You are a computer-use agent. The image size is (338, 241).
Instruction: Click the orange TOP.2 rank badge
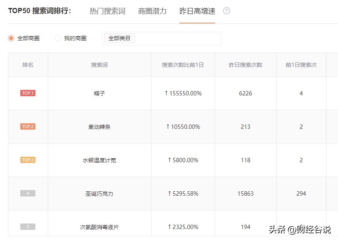(x=27, y=126)
